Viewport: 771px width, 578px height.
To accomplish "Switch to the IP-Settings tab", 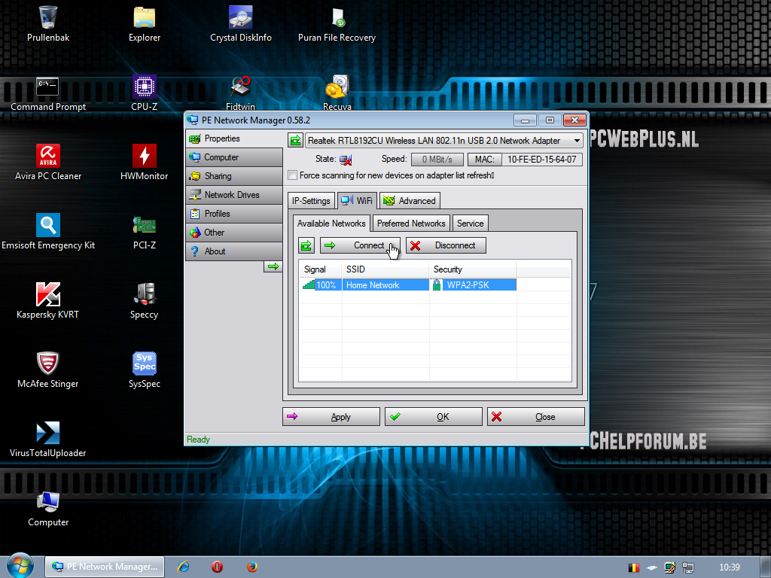I will coord(311,200).
